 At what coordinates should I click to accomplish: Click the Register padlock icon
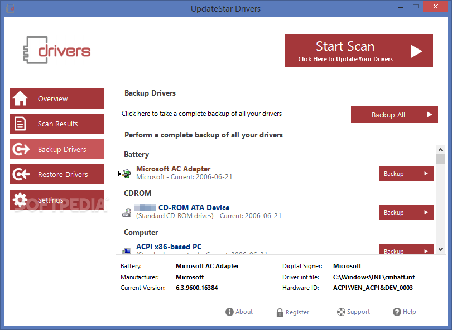[x=280, y=312]
